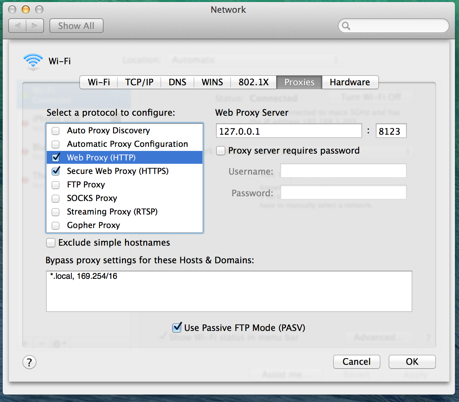Enable Streaming Proxy (RTSP) checkbox

point(56,212)
